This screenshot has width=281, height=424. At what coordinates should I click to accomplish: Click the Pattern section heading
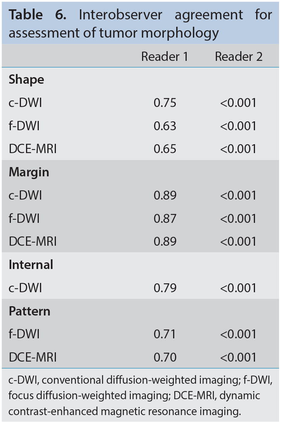pos(29,311)
